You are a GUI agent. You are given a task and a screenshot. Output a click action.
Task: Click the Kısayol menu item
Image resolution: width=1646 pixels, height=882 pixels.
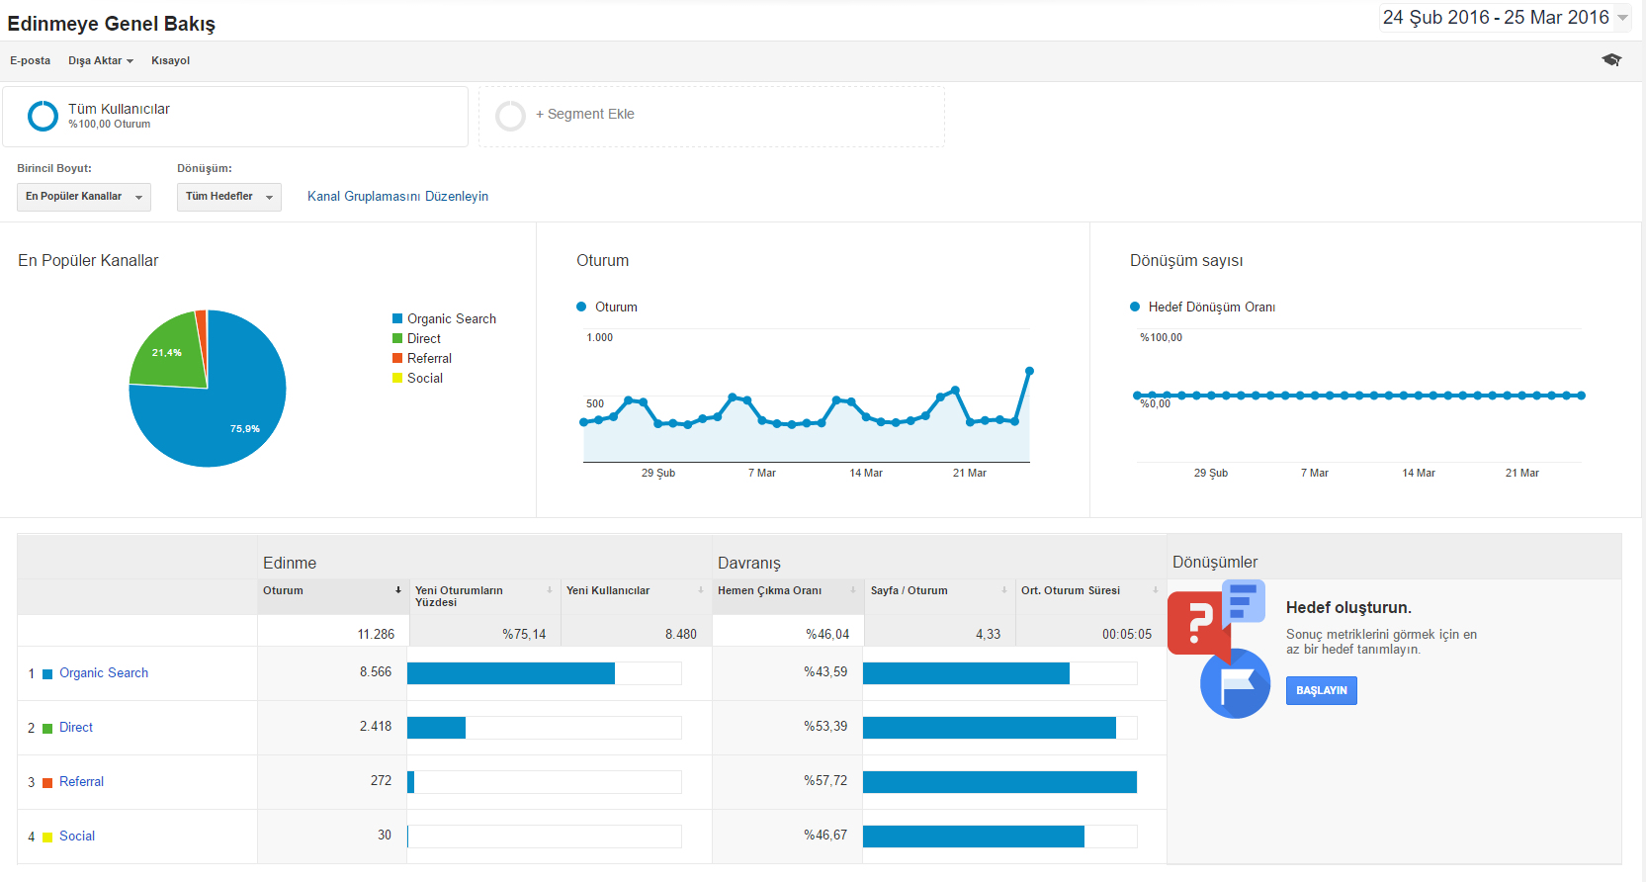click(x=170, y=60)
